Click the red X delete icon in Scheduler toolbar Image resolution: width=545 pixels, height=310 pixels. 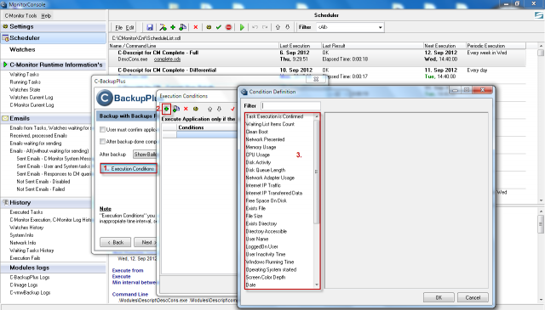coord(196,27)
